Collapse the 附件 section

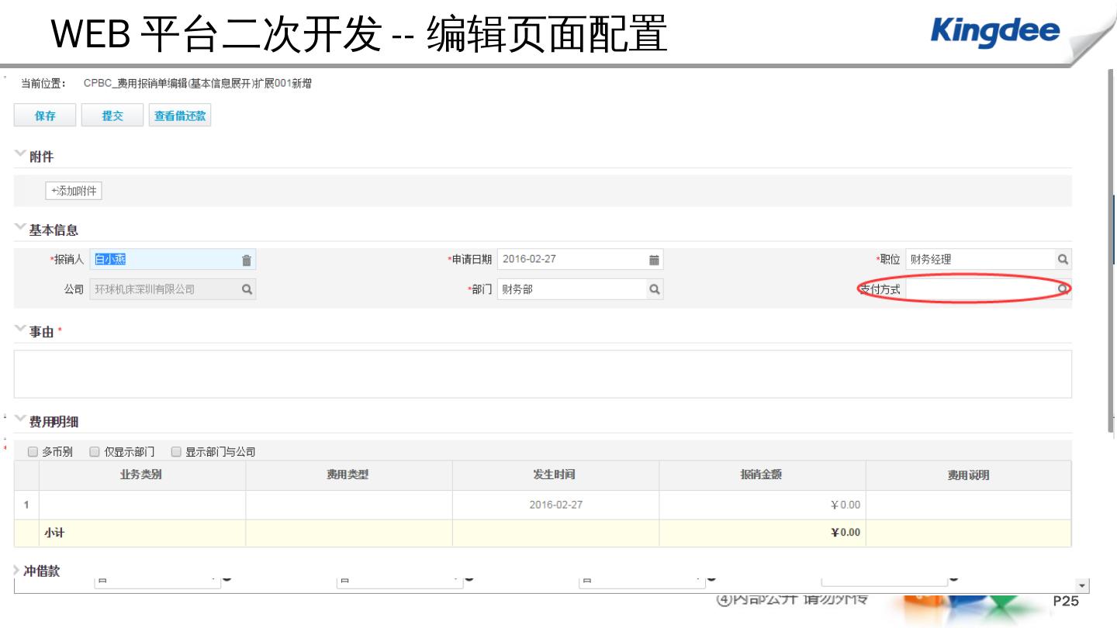coord(20,156)
